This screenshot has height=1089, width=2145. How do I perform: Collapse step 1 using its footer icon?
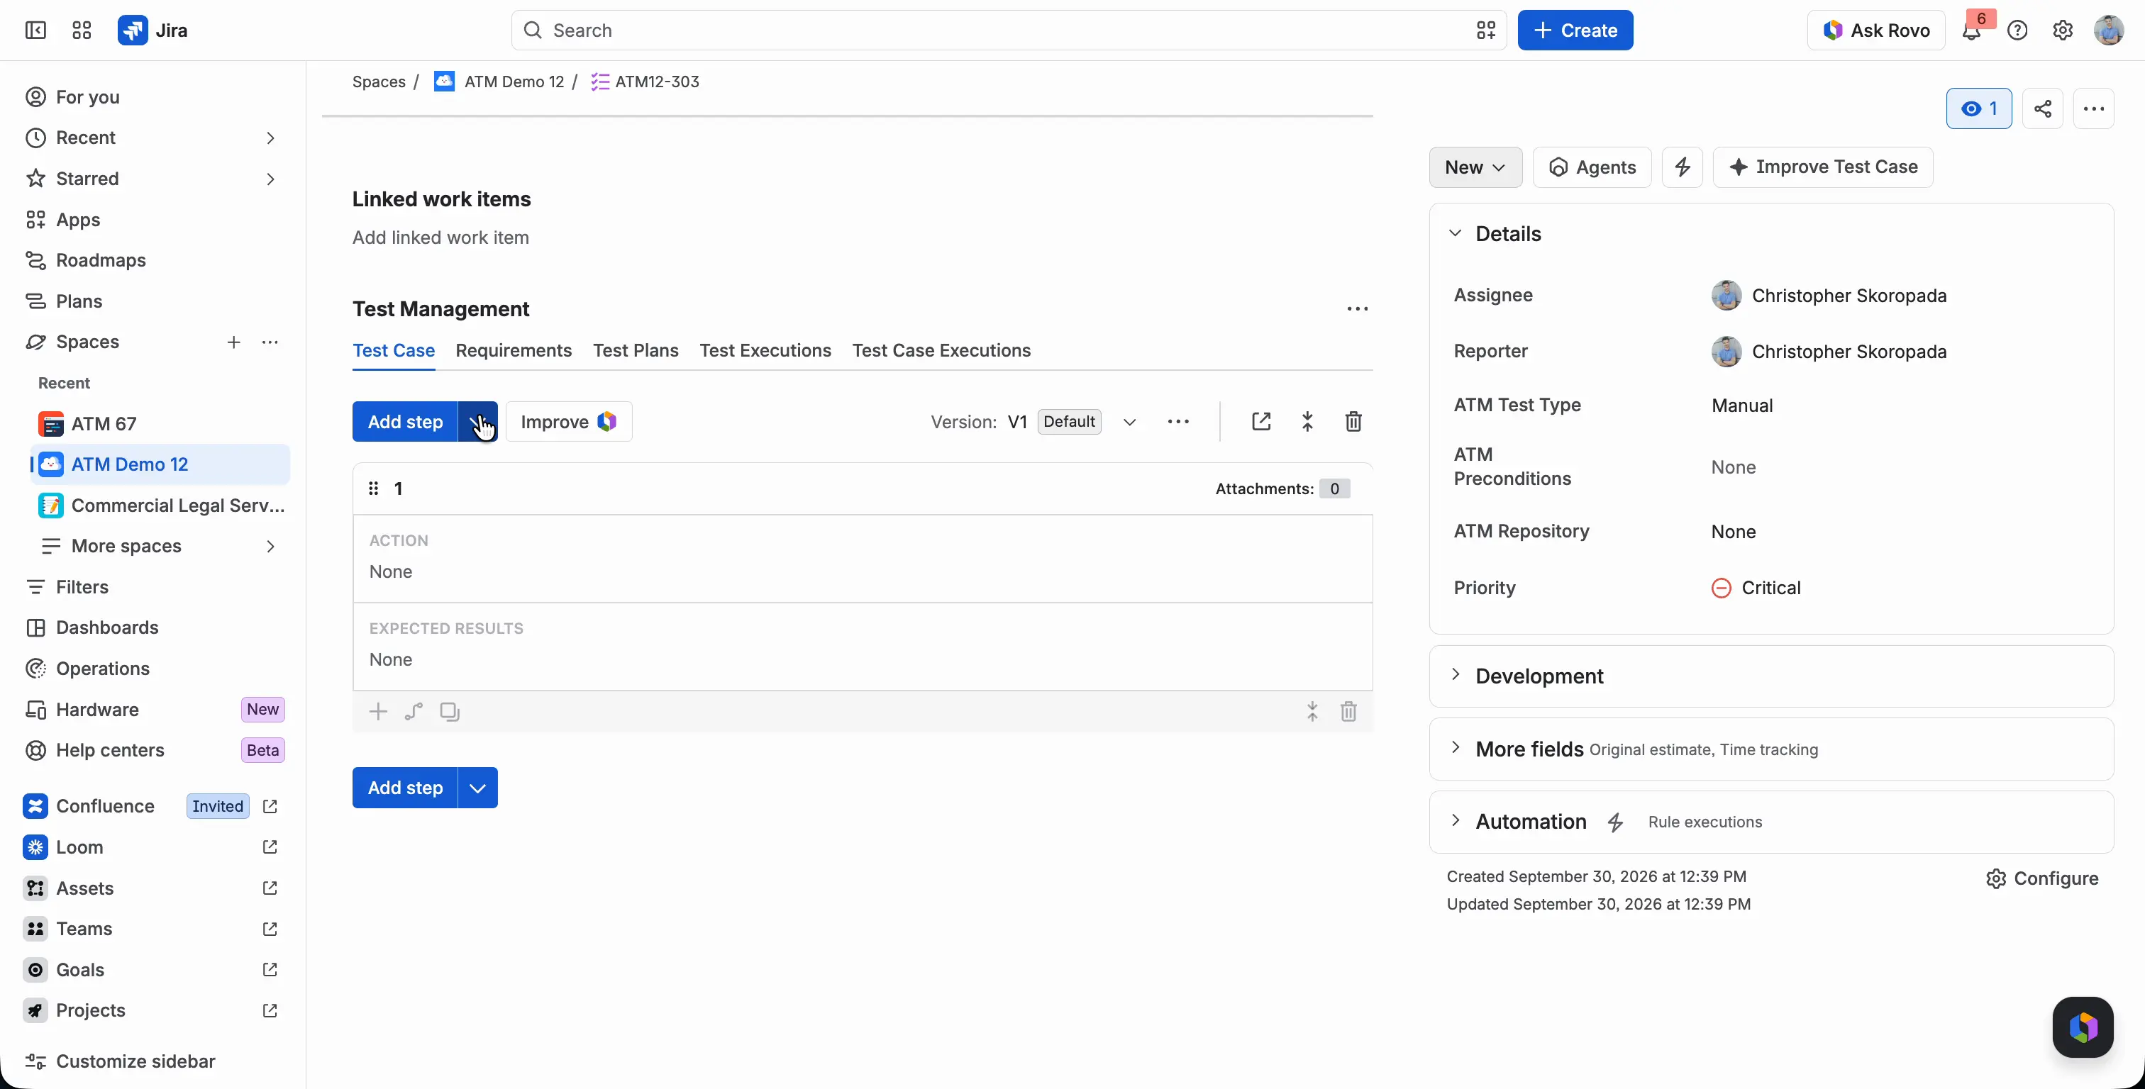click(x=1312, y=712)
